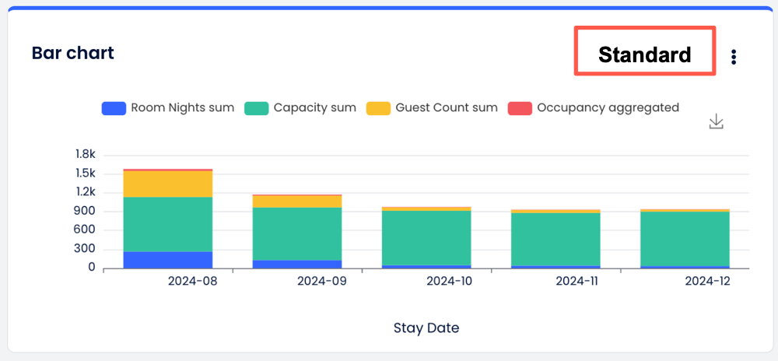Toggle Guest Count sum in the legend
This screenshot has height=361, width=778.
(x=433, y=108)
